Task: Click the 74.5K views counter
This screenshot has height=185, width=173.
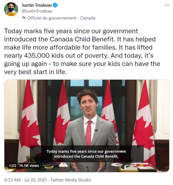Action: (29, 165)
